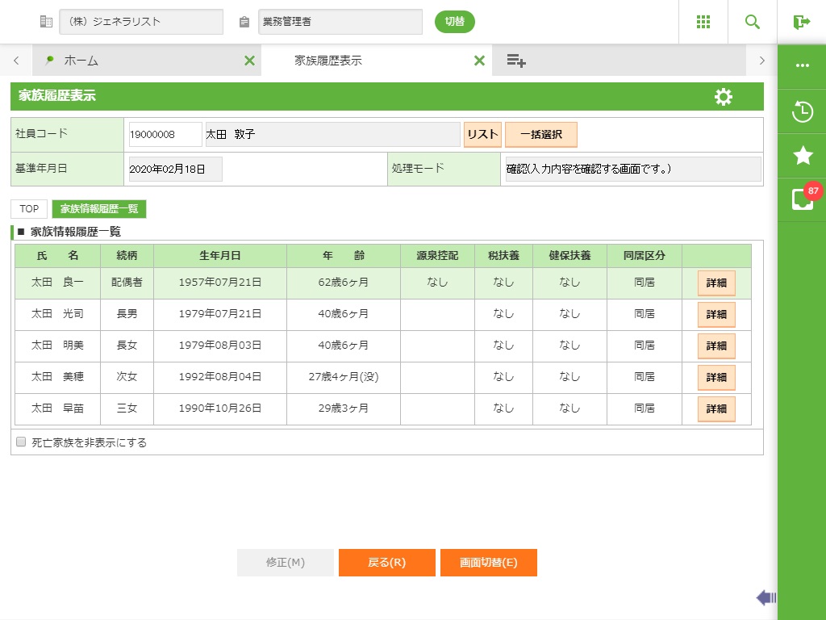Screen dimensions: 826x620
Task: Click the 一括選択 button
Action: [540, 135]
